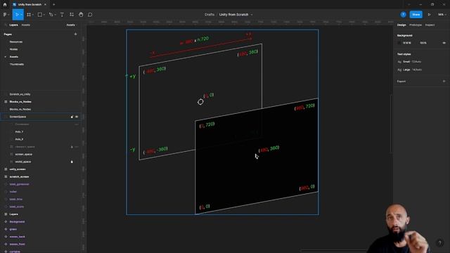Edit the background opacity 100% field

tap(423, 43)
